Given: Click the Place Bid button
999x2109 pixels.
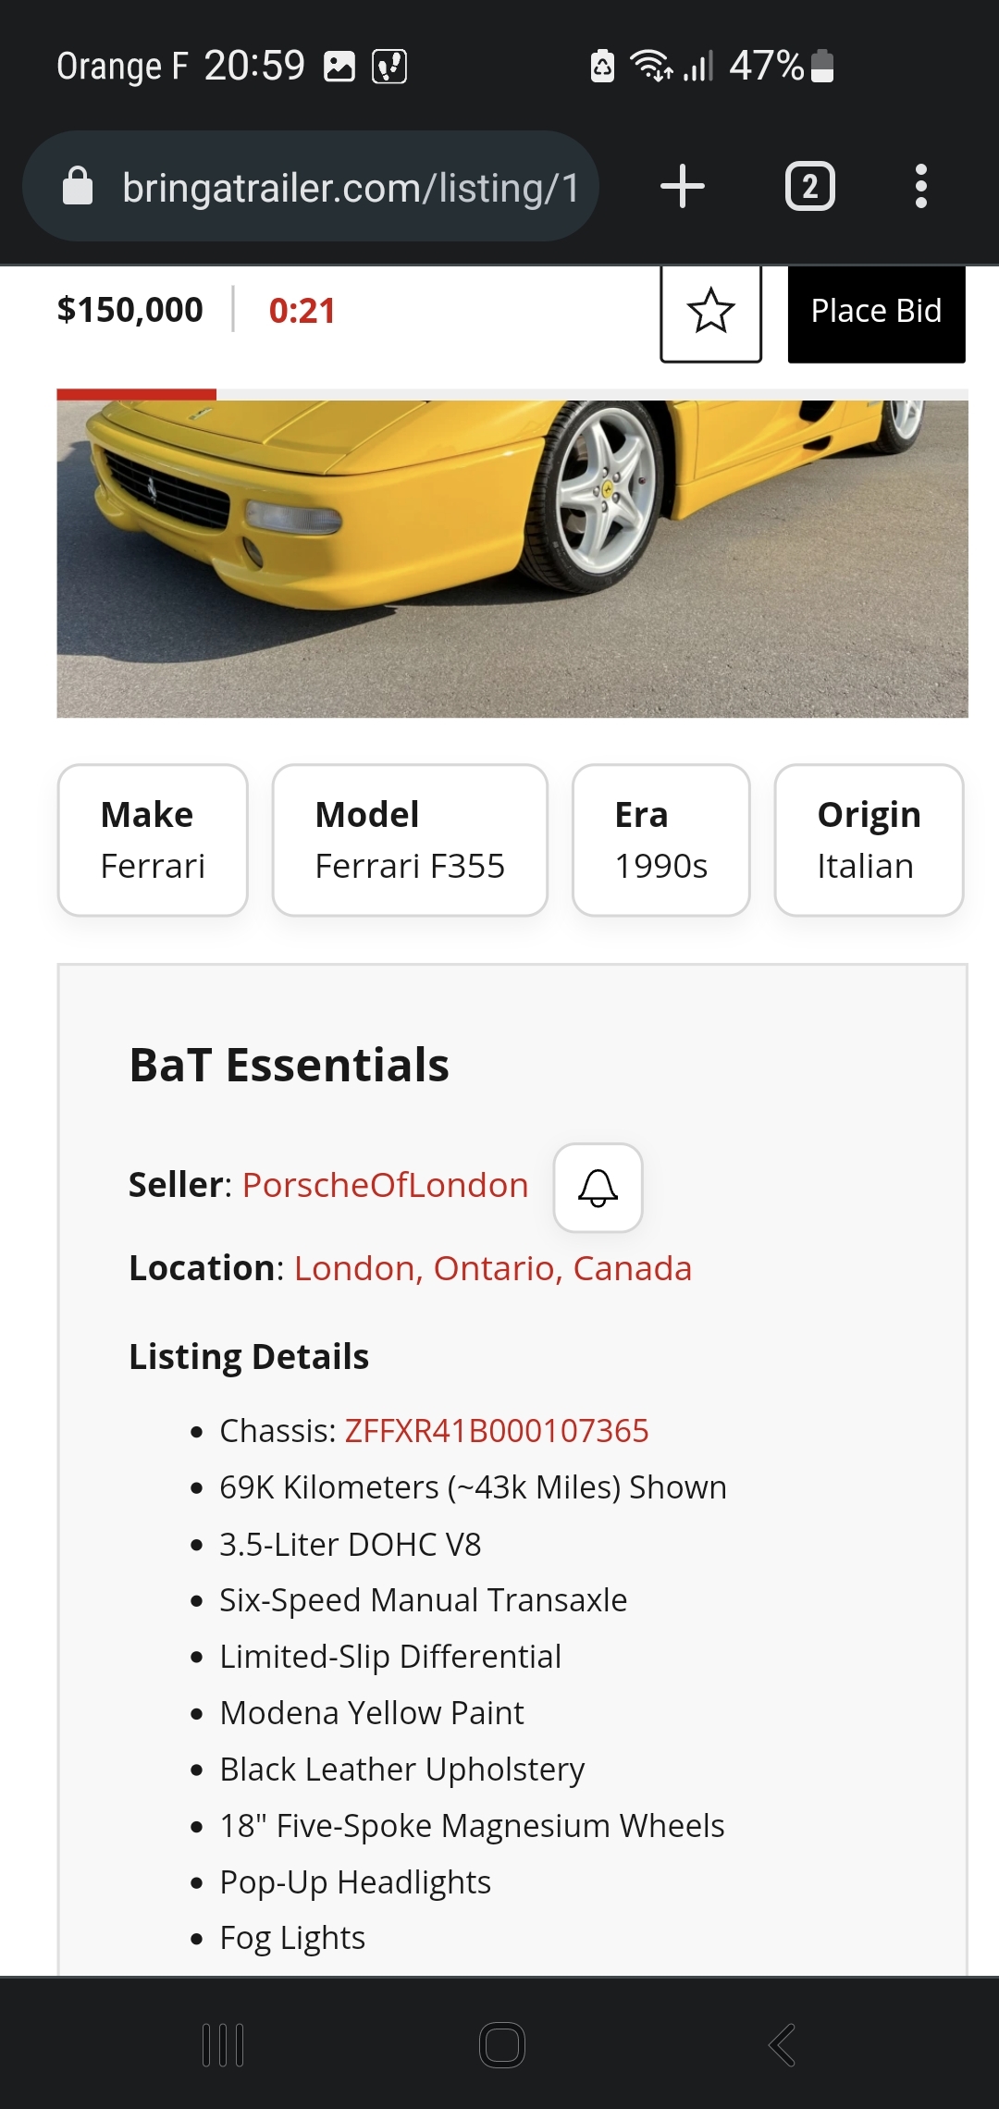Looking at the screenshot, I should [x=876, y=312].
